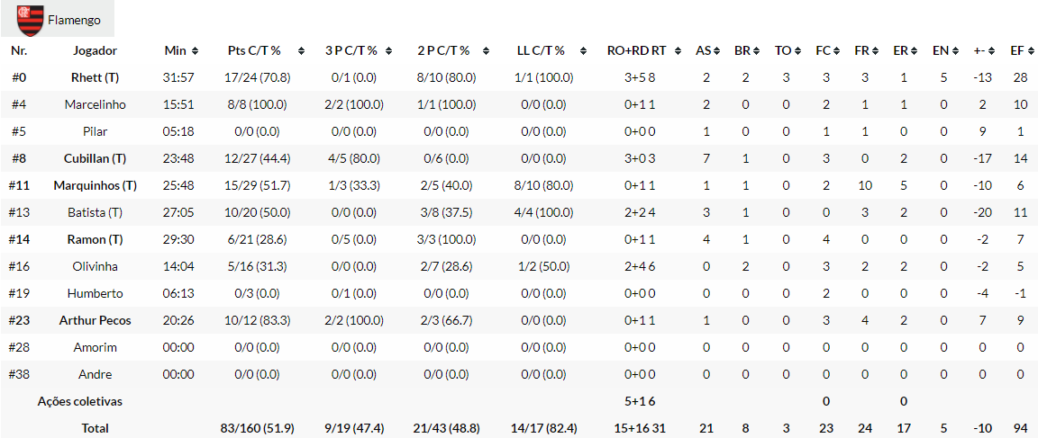The image size is (1038, 438).
Task: Sort assists using AS sort arrows
Action: (x=716, y=51)
